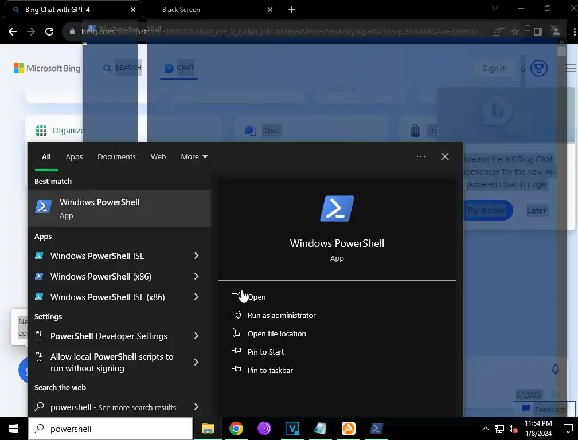Switch to Bing CHAT mode
Image resolution: width=578 pixels, height=440 pixels.
coord(179,68)
